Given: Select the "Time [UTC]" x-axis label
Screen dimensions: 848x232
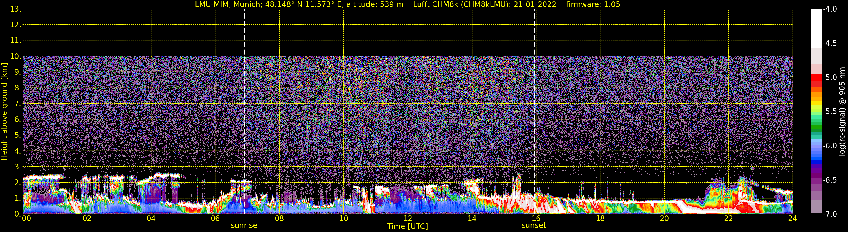Looking at the screenshot, I should (408, 226).
